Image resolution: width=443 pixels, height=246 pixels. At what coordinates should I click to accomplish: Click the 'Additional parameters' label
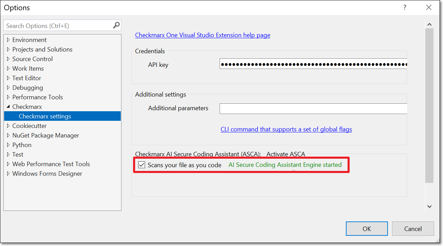point(178,108)
